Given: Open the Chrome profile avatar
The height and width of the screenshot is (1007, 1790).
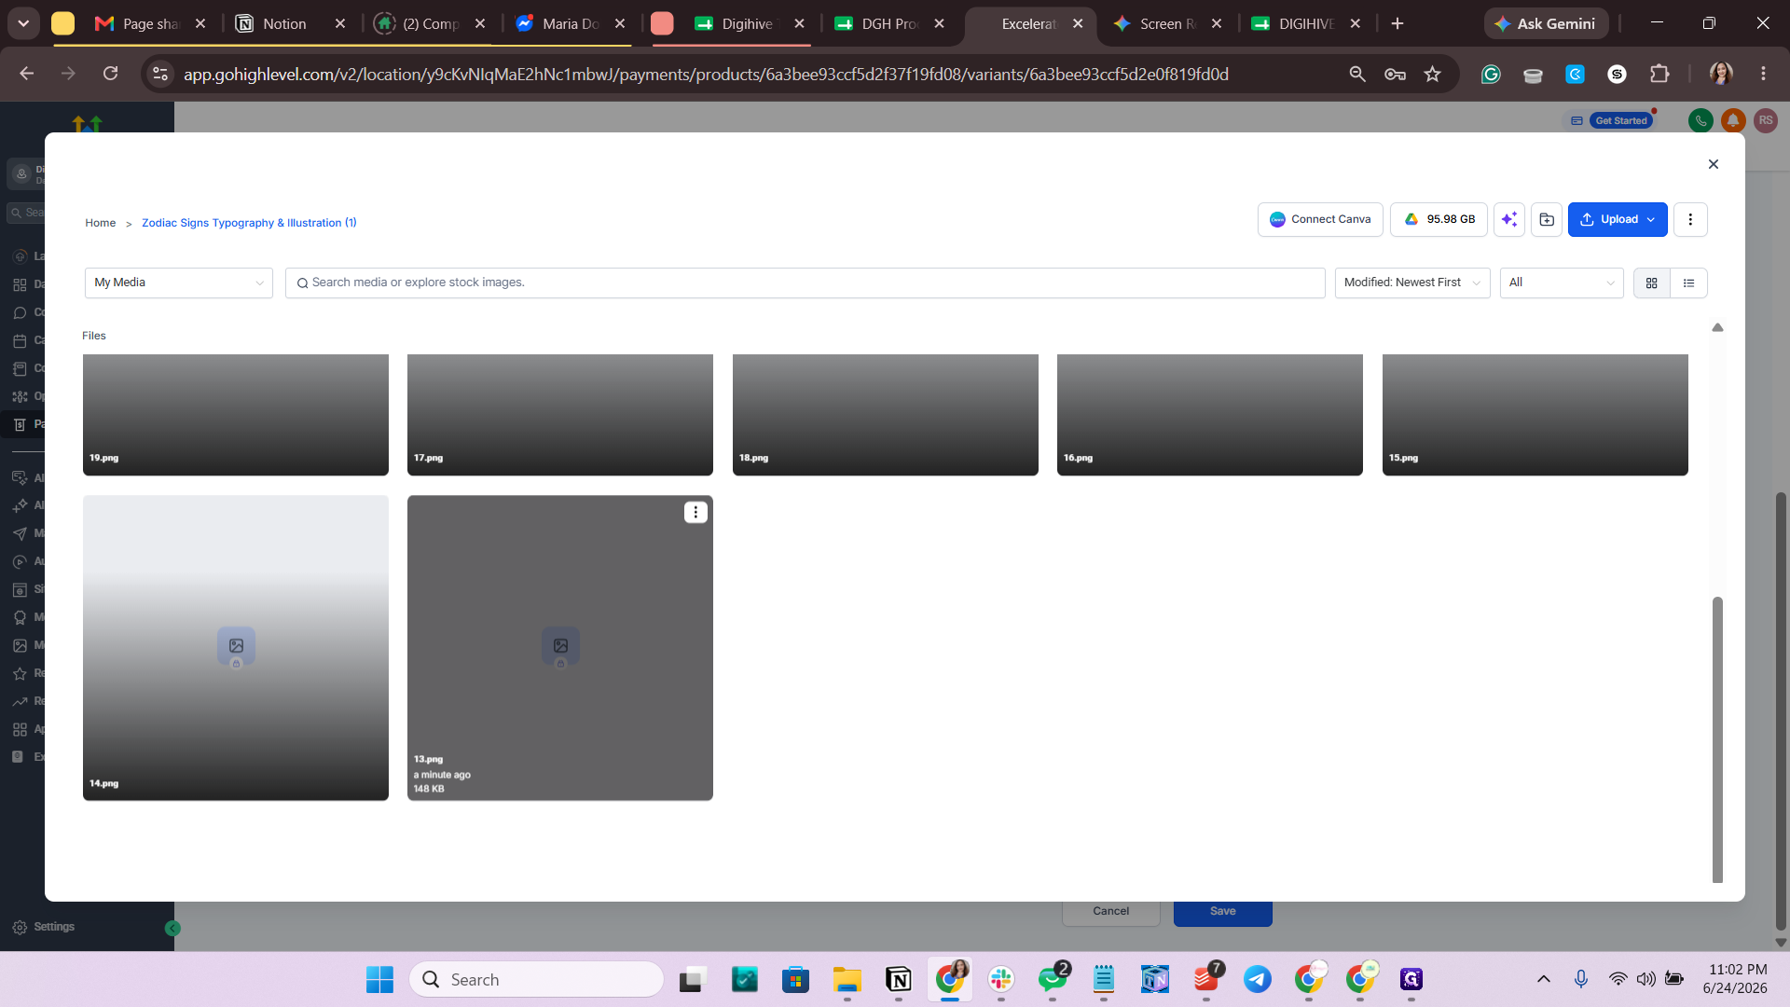Looking at the screenshot, I should pyautogui.click(x=1721, y=74).
